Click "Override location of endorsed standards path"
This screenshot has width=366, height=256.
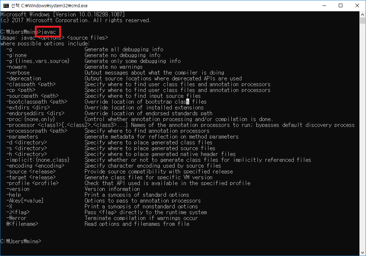(149, 113)
